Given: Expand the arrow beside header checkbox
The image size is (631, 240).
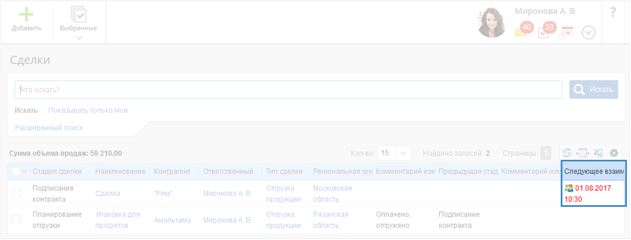Looking at the screenshot, I should point(24,171).
